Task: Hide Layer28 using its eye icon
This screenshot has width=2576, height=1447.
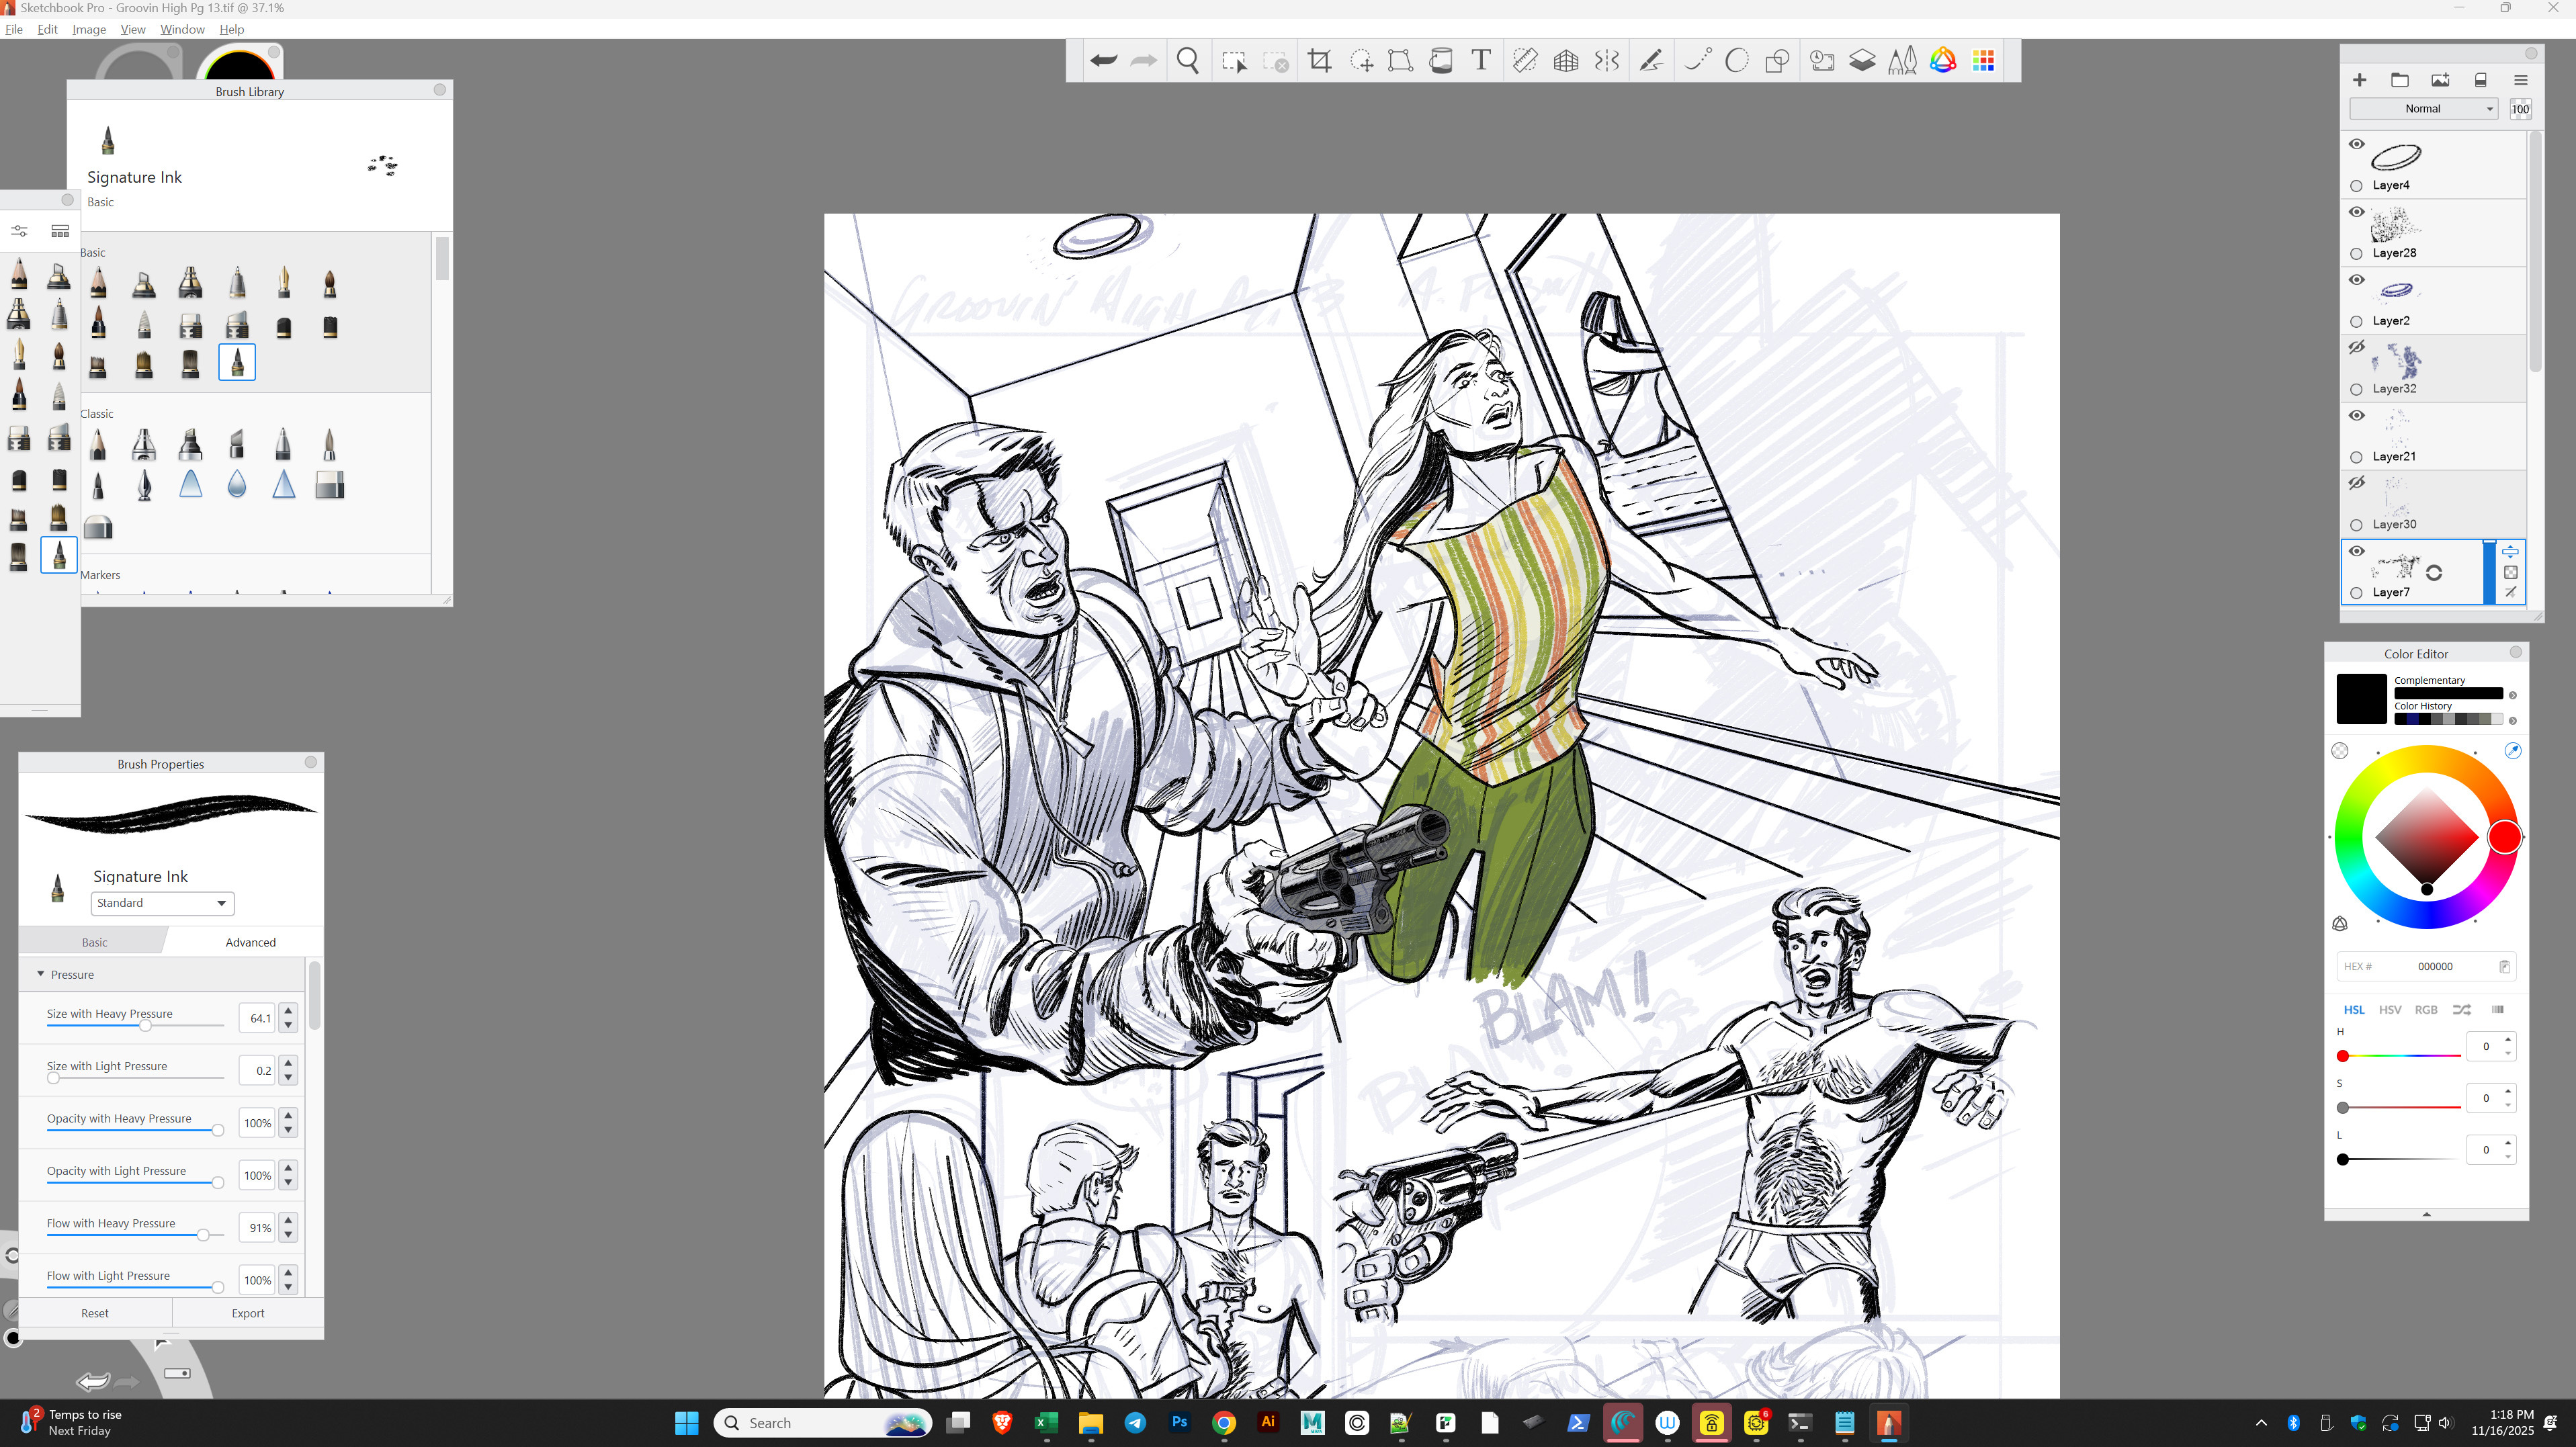Action: coord(2357,212)
